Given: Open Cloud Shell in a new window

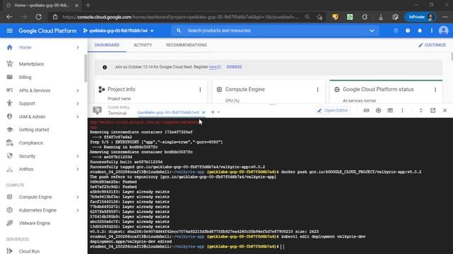Looking at the screenshot, I should pyautogui.click(x=432, y=110).
